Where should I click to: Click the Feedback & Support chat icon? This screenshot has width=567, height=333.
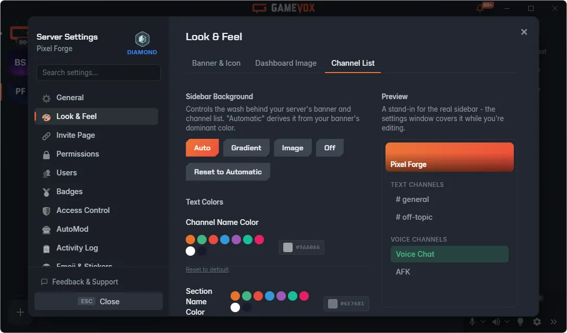click(x=44, y=282)
